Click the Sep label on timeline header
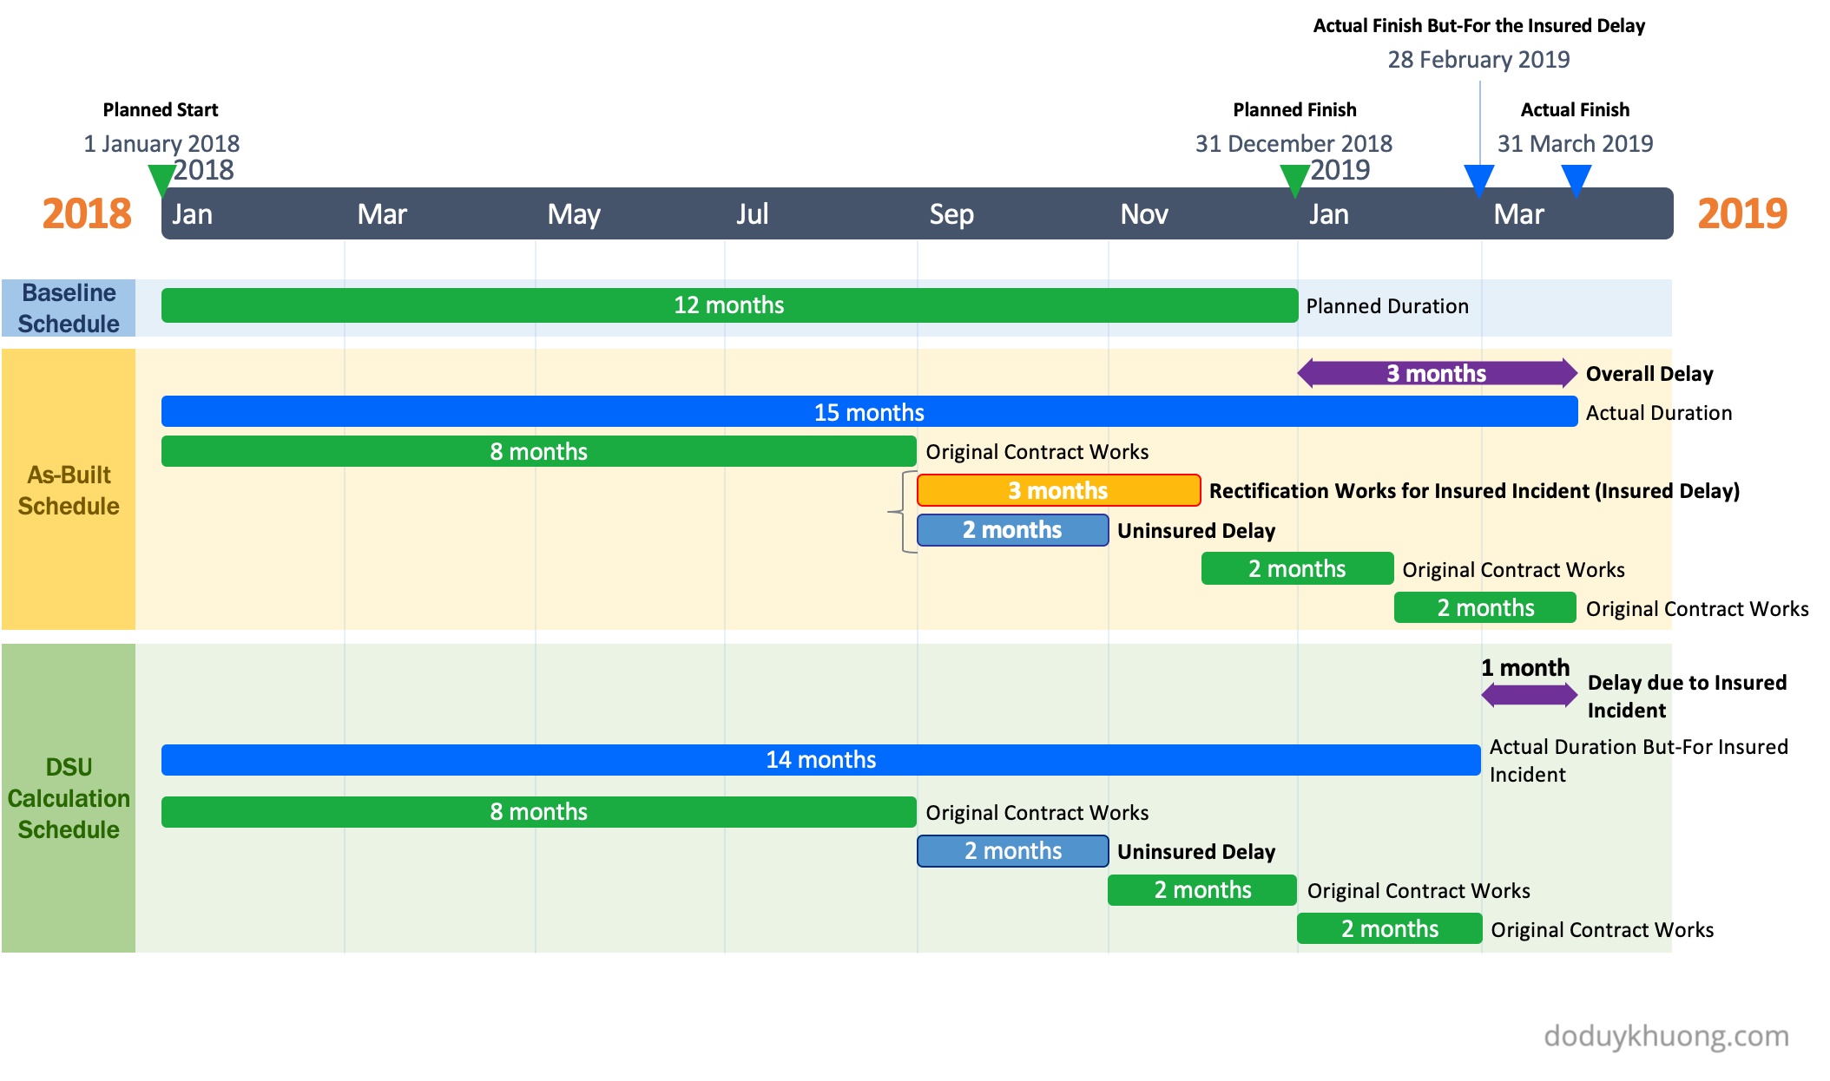Image resolution: width=1830 pixels, height=1081 pixels. [x=951, y=214]
